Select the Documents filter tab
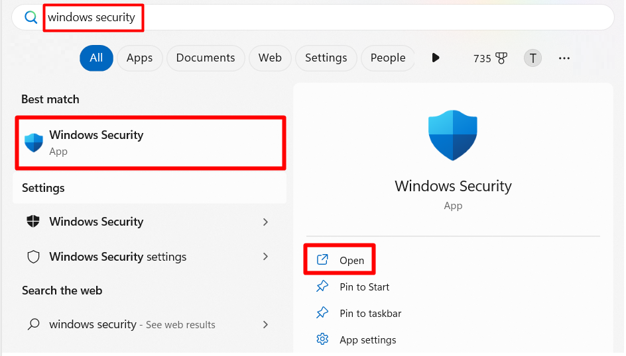The width and height of the screenshot is (626, 356). 206,58
